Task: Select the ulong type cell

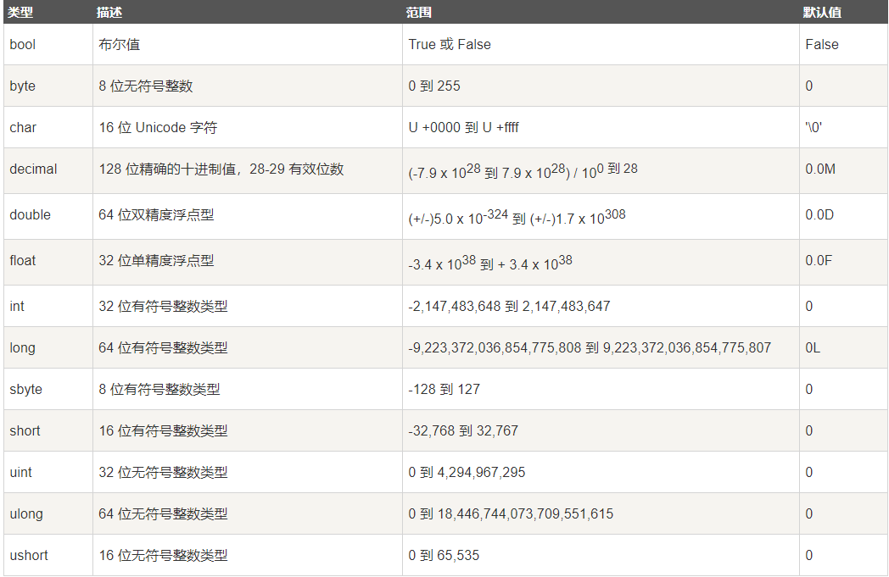Action: point(48,513)
